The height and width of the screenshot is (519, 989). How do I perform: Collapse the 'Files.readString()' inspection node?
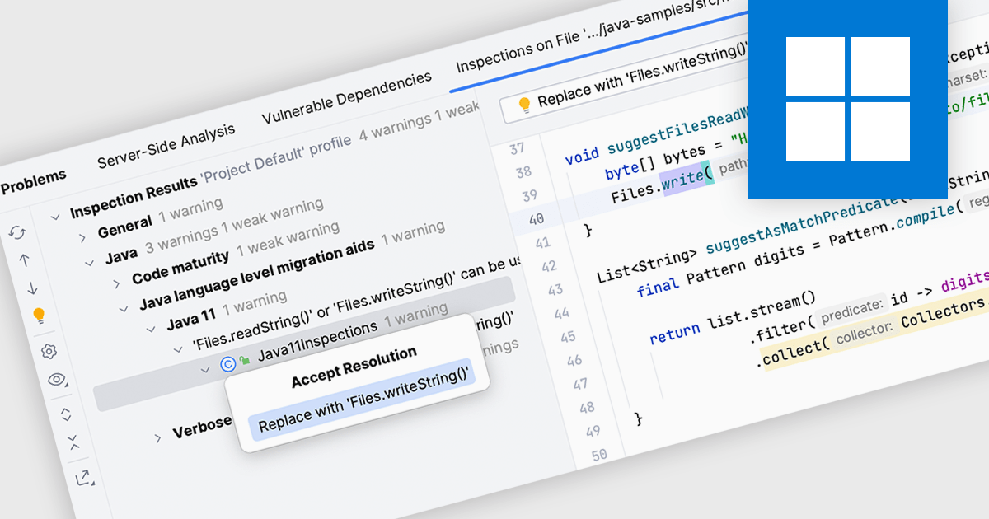point(177,349)
